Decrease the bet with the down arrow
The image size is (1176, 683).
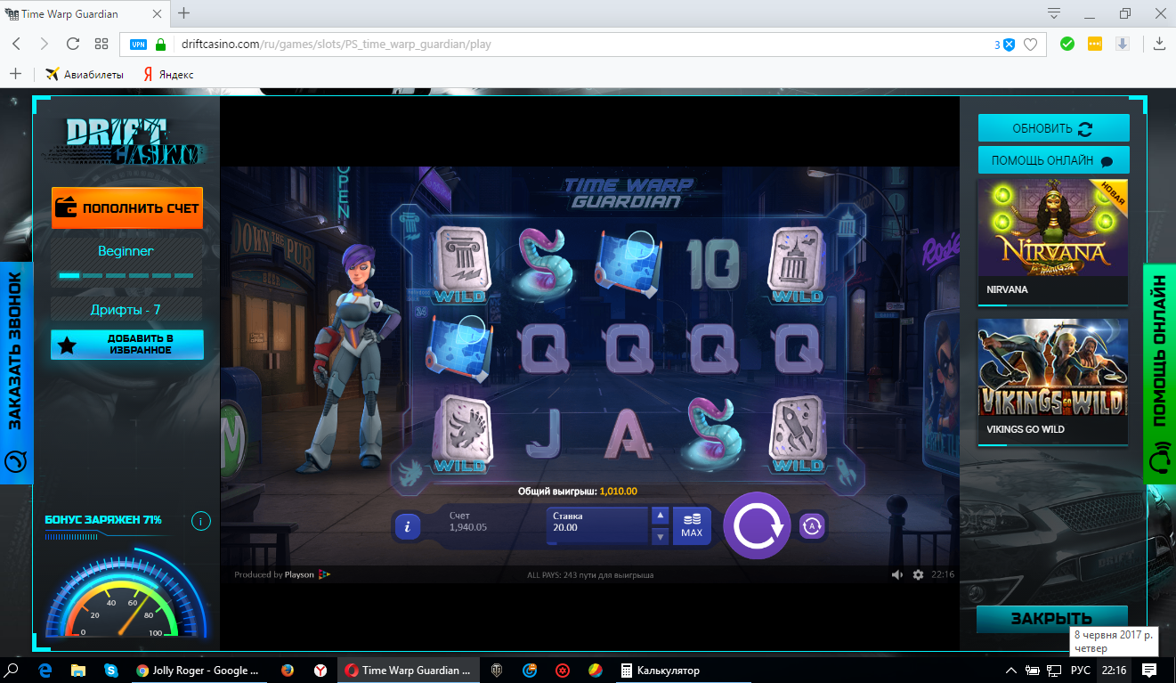coord(660,536)
